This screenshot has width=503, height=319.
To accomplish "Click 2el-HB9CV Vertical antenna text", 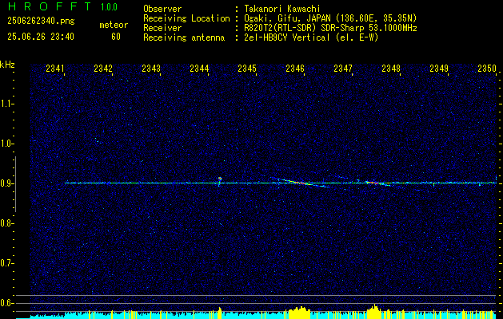I will pyautogui.click(x=311, y=37).
